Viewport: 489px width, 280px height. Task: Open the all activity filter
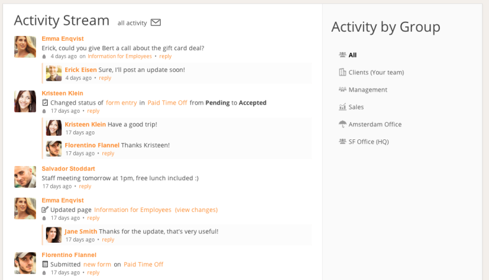coord(132,23)
